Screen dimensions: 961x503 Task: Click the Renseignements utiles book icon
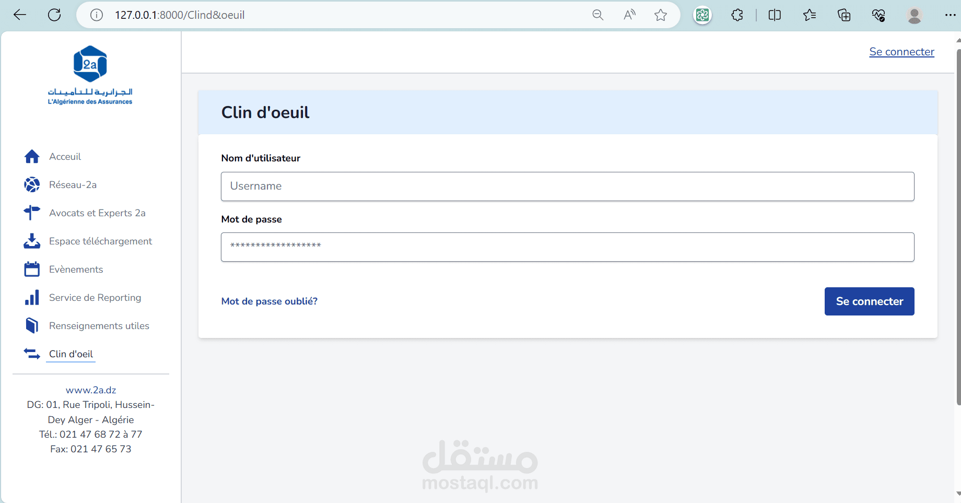(x=32, y=325)
